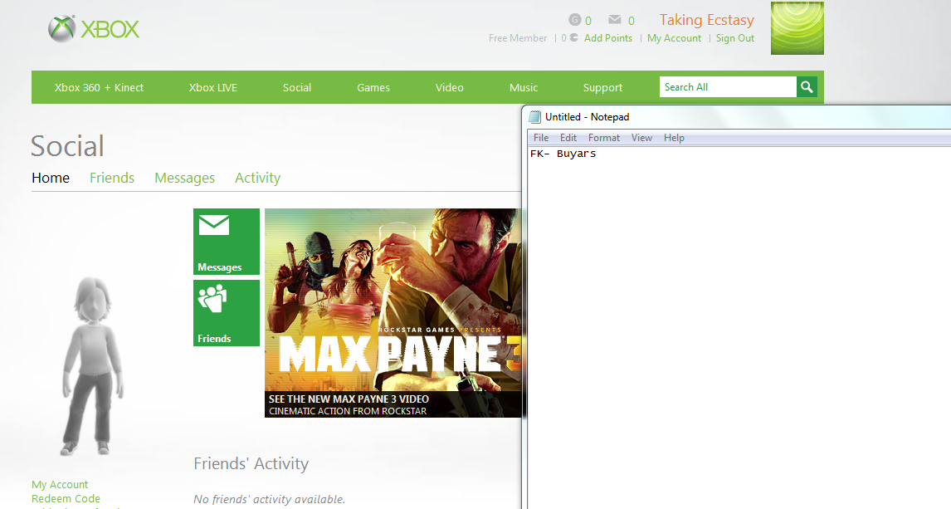Open the messages envelope icon in header
The height and width of the screenshot is (509, 951).
pyautogui.click(x=614, y=19)
